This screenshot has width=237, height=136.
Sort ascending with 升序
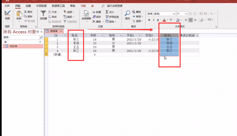tap(52, 12)
